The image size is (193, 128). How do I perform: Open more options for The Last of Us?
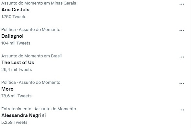tap(182, 57)
